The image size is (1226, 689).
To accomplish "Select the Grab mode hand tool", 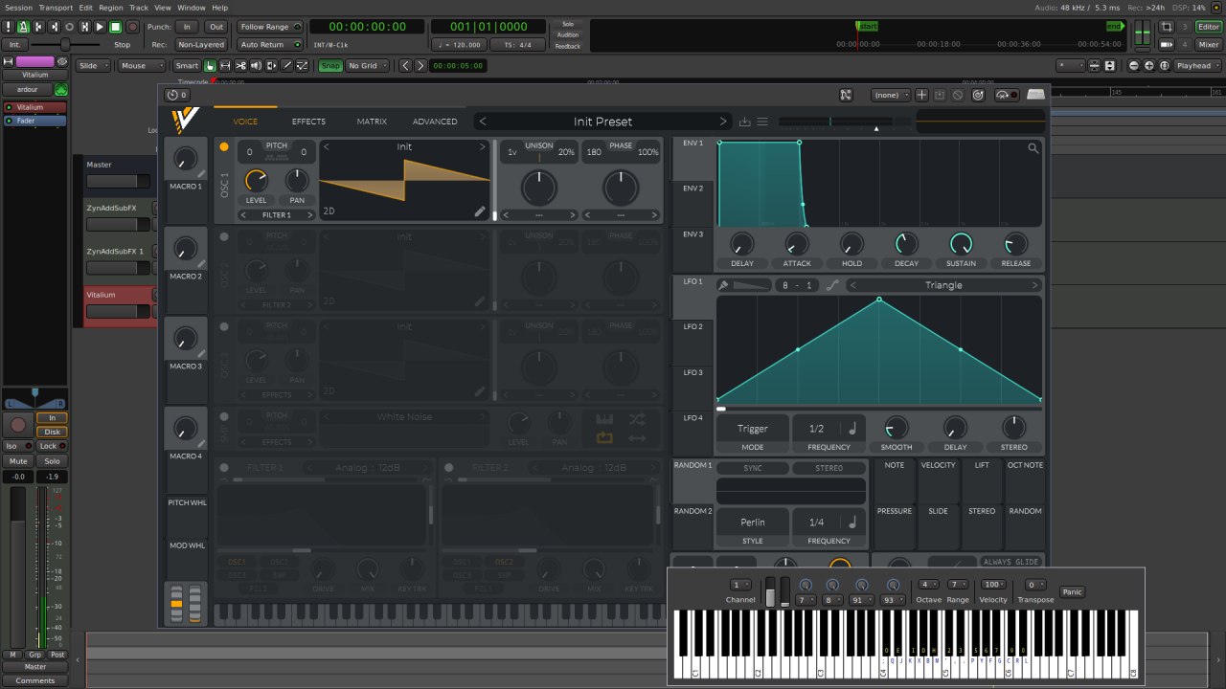I will (x=210, y=66).
